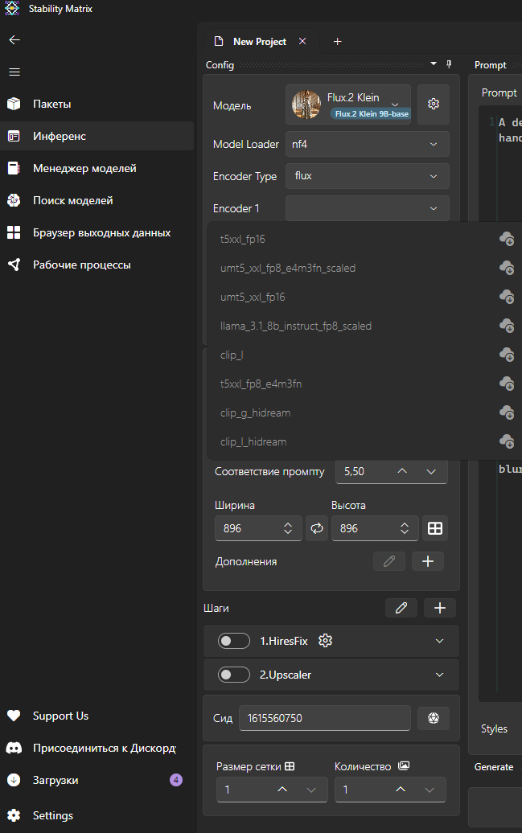Open Encoder Type flux dropdown
This screenshot has width=522, height=833.
point(368,176)
